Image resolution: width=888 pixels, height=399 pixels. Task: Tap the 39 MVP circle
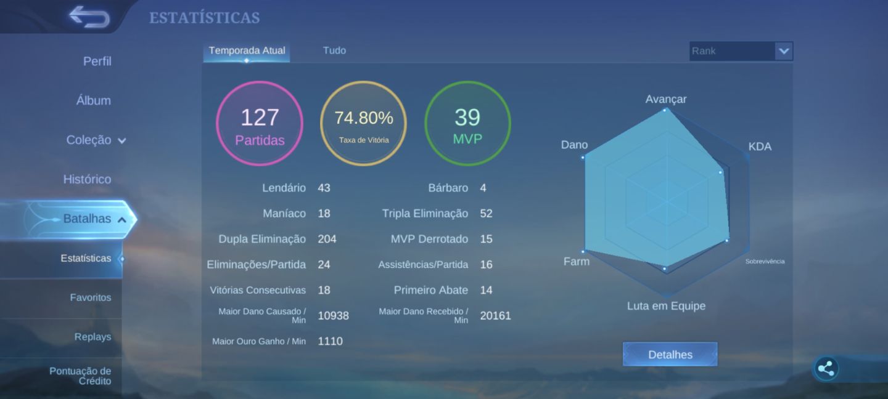(x=467, y=124)
